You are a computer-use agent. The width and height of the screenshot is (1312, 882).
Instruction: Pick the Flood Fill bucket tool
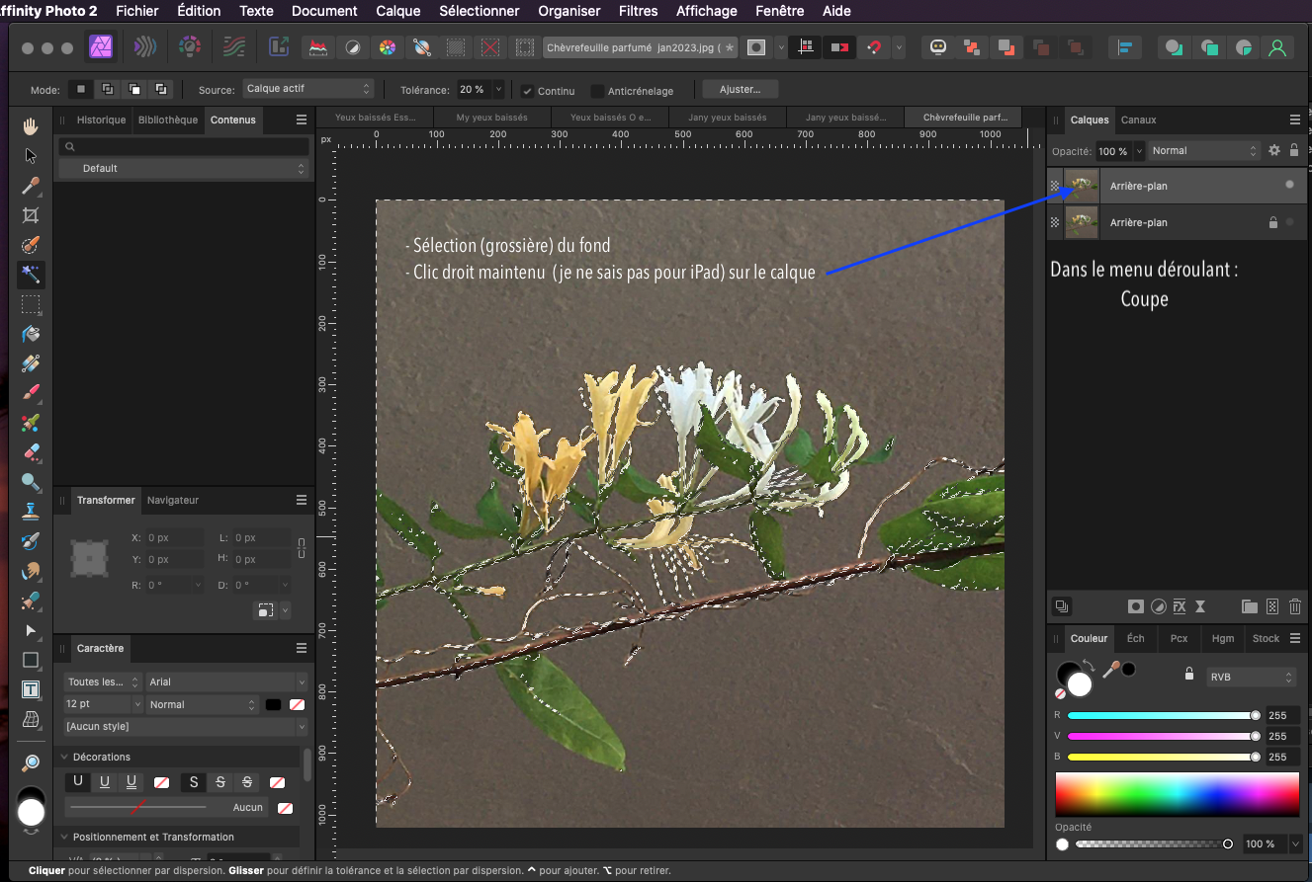(31, 334)
